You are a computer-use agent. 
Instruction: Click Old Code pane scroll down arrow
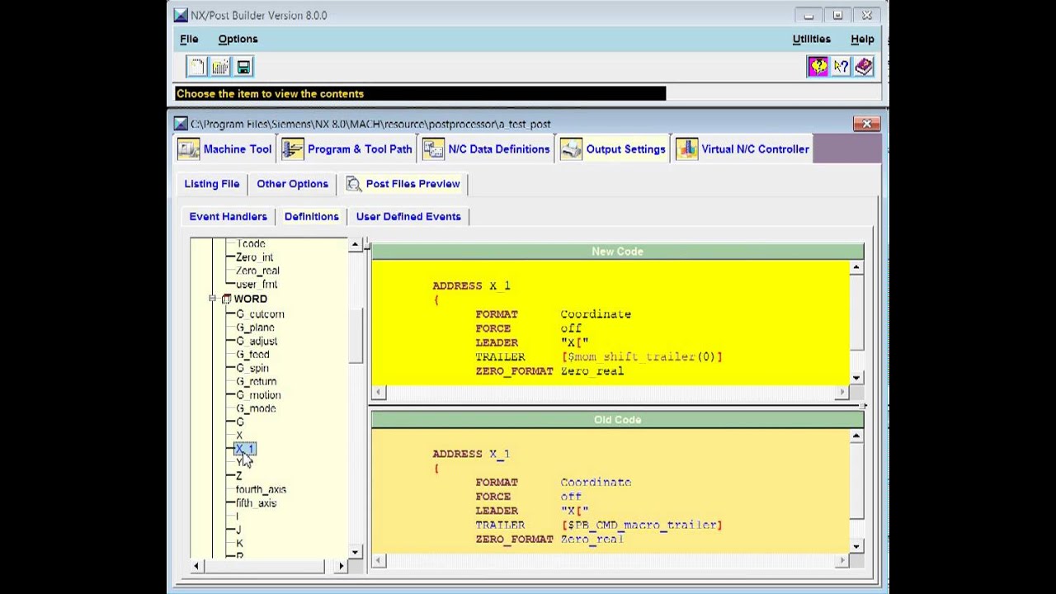coord(856,546)
